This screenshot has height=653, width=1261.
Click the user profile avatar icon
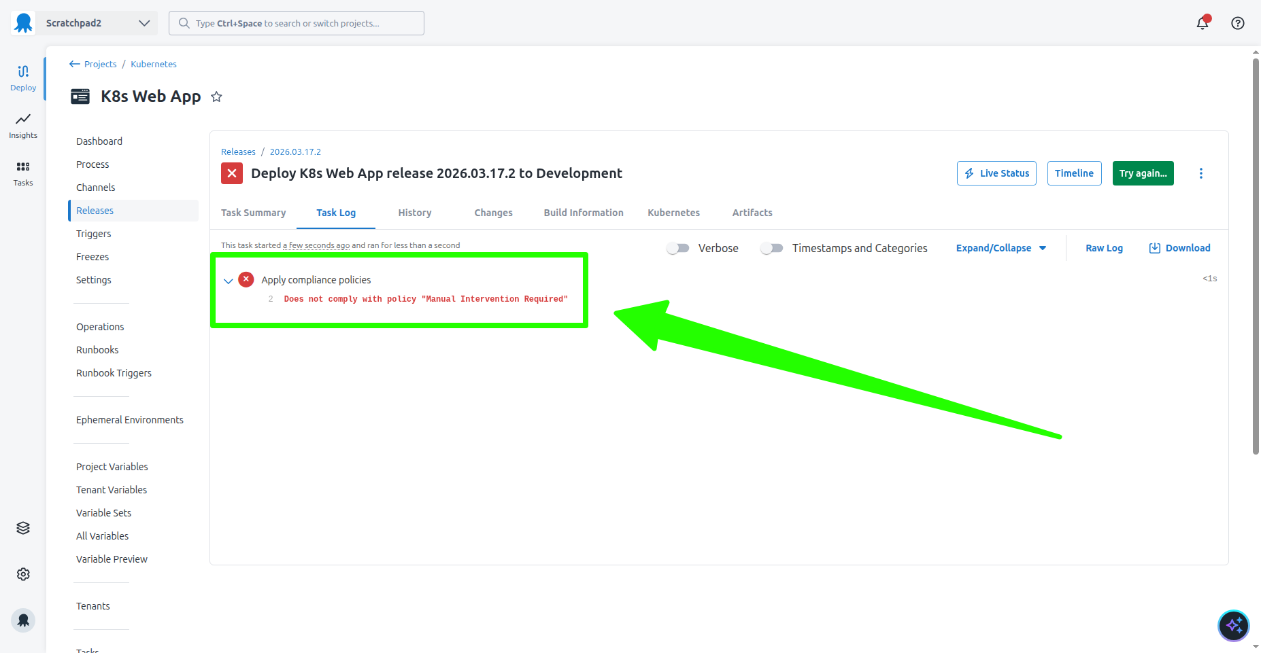coord(23,620)
